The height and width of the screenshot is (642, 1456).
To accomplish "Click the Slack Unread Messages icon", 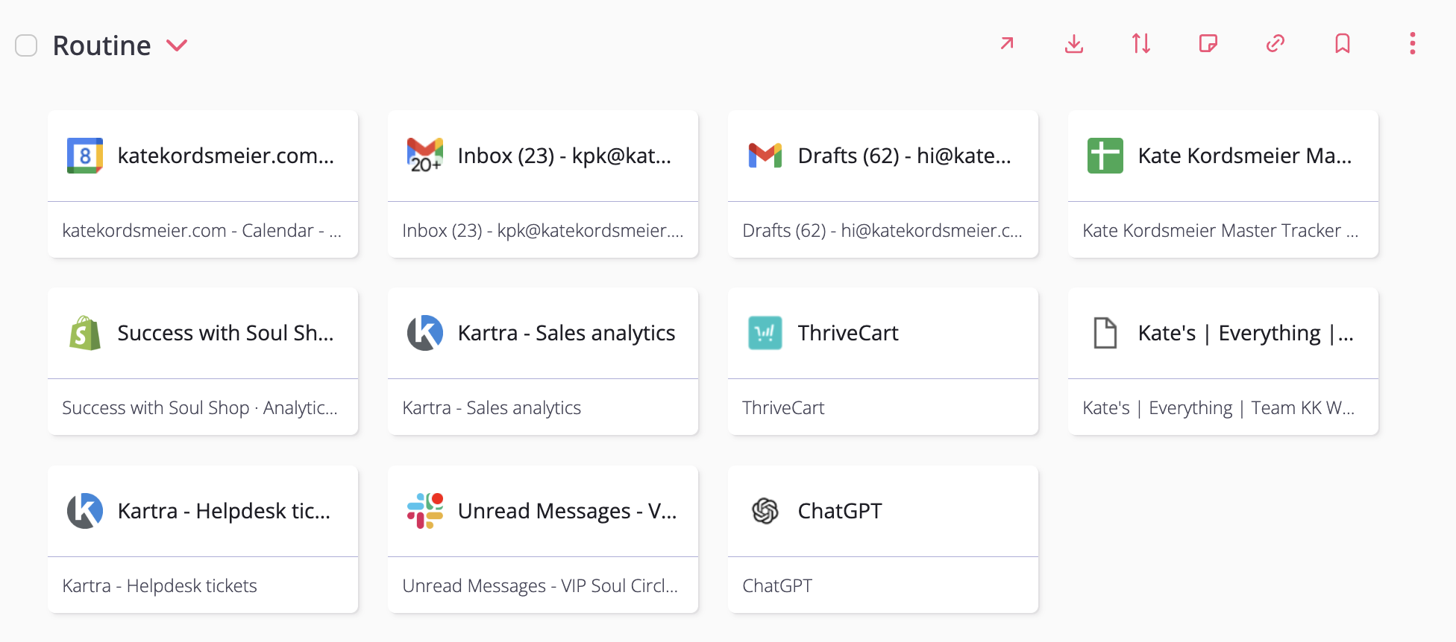I will (425, 511).
